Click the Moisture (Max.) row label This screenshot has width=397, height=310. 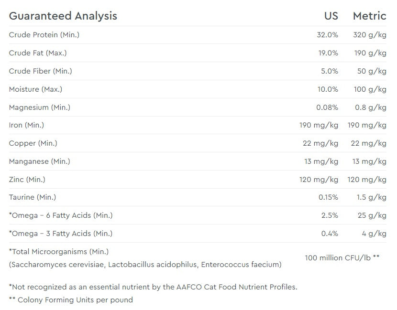point(35,89)
